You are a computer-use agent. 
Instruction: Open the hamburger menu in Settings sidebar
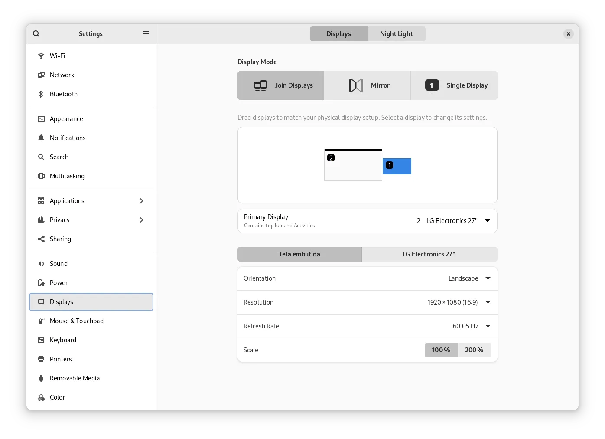pyautogui.click(x=146, y=34)
